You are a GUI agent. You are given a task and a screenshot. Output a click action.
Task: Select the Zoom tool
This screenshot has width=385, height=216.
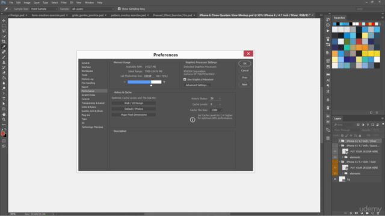pos(4,119)
